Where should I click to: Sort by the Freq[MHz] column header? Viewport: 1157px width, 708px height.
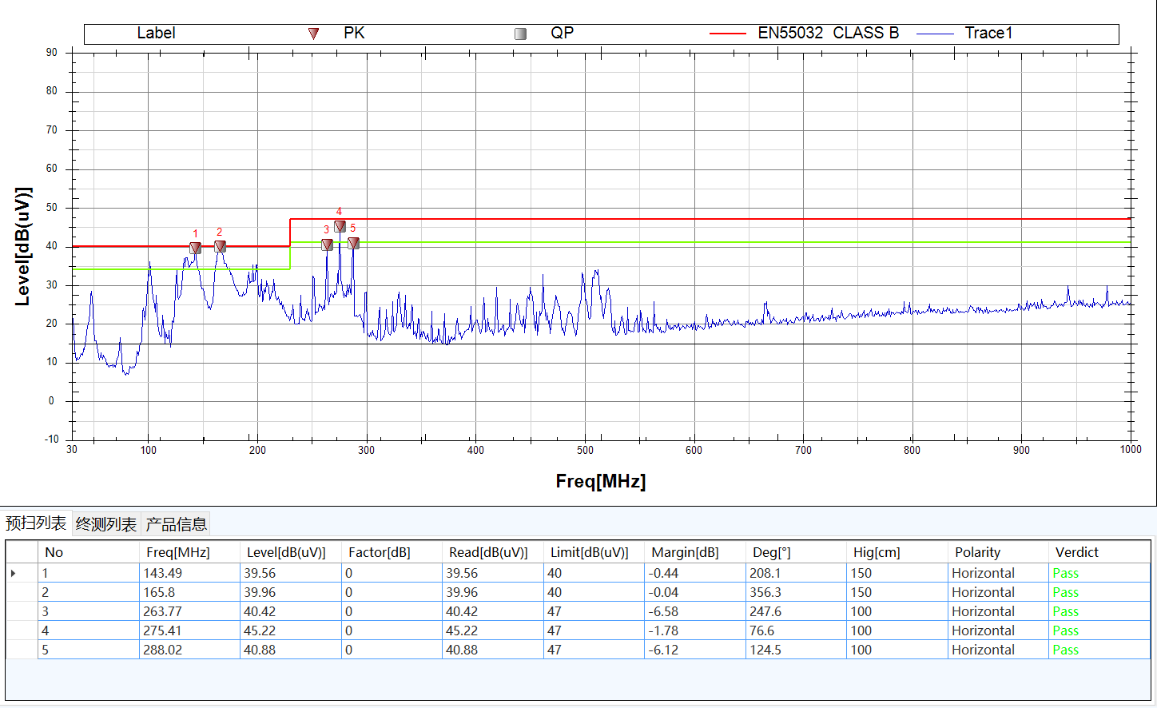pyautogui.click(x=189, y=552)
